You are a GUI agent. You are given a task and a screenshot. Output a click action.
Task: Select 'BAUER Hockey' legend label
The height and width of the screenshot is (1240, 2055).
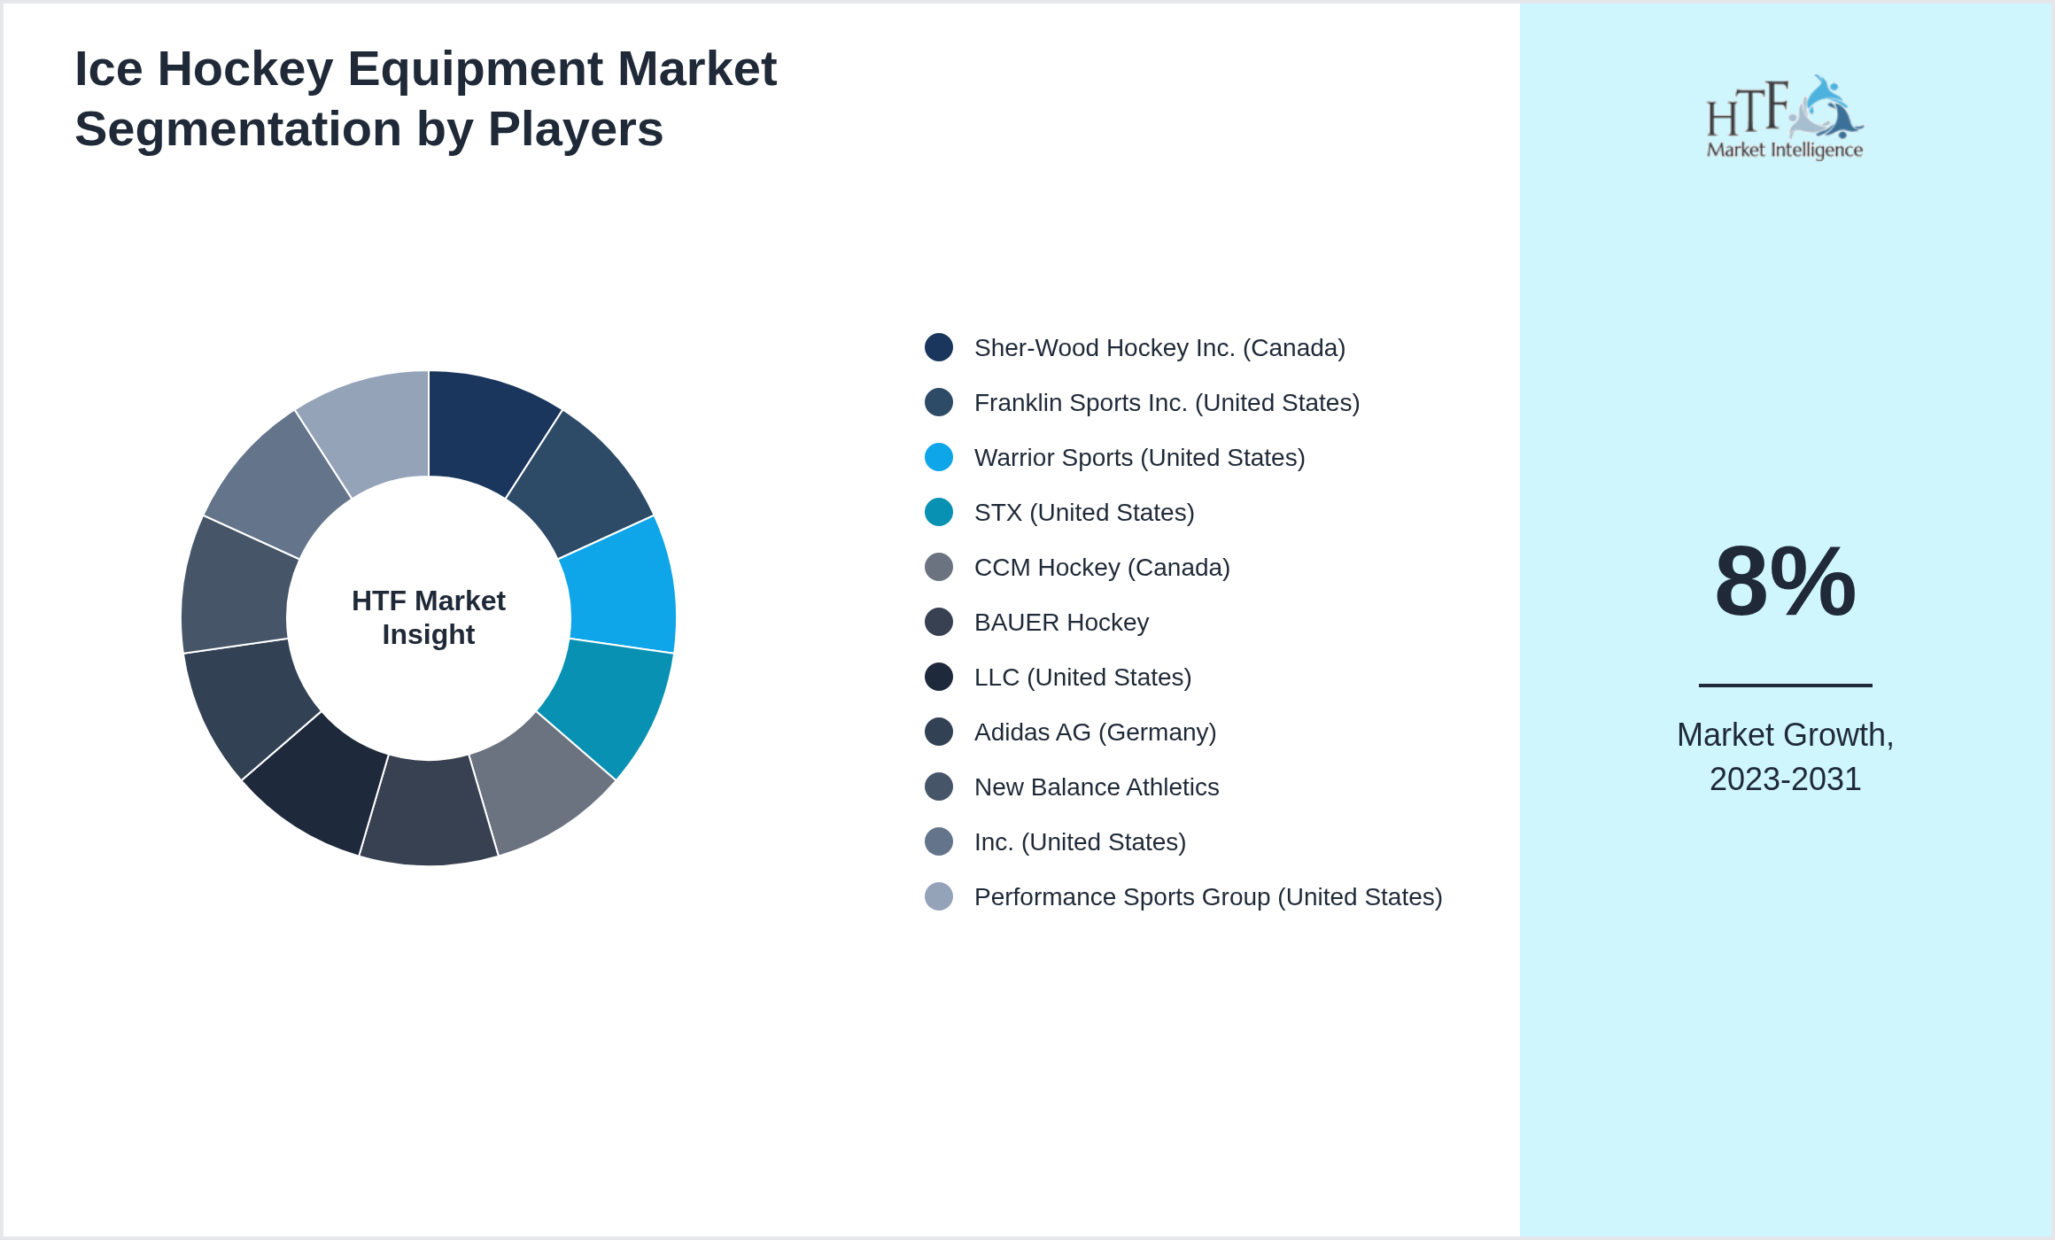1061,623
